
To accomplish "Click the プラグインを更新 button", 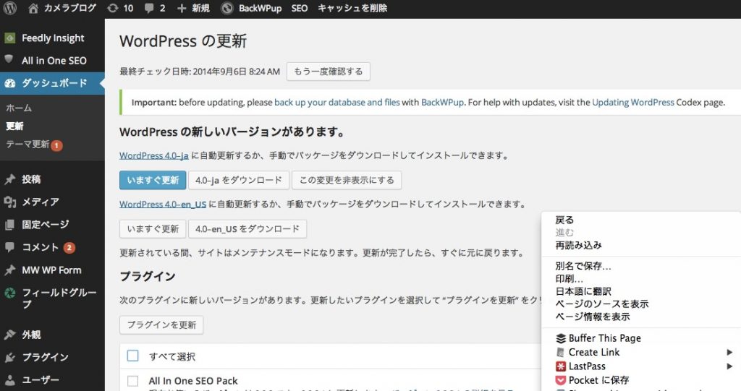I will [x=161, y=325].
